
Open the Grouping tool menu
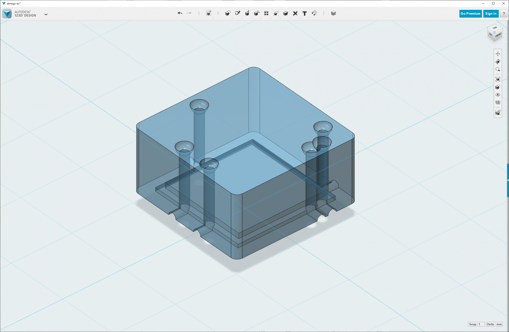(276, 13)
